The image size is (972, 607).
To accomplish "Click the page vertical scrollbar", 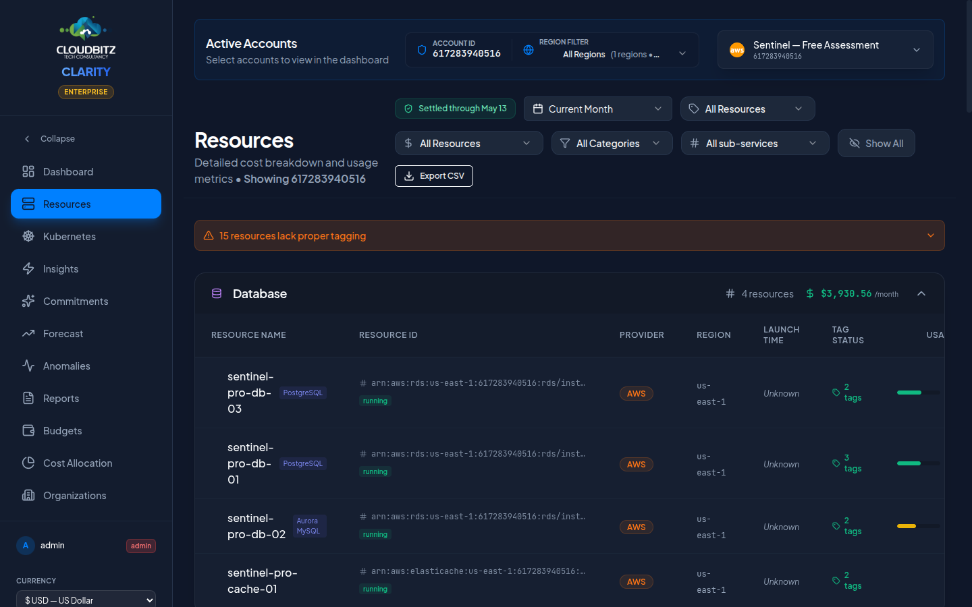I will 969,57.
